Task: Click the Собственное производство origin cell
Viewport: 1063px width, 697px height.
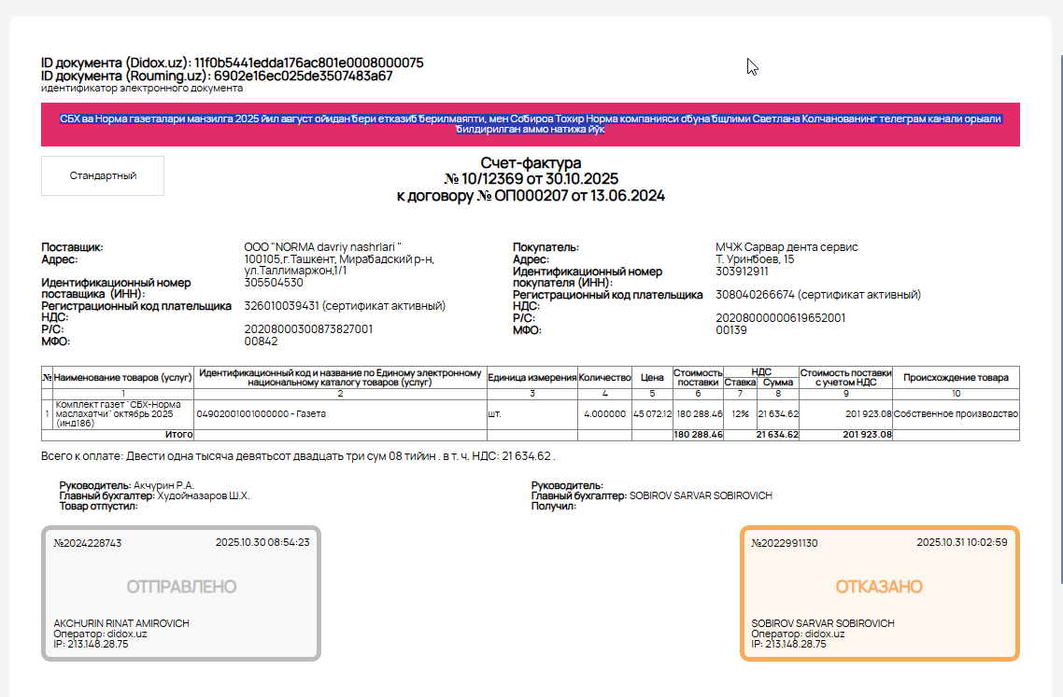Action: coord(956,414)
